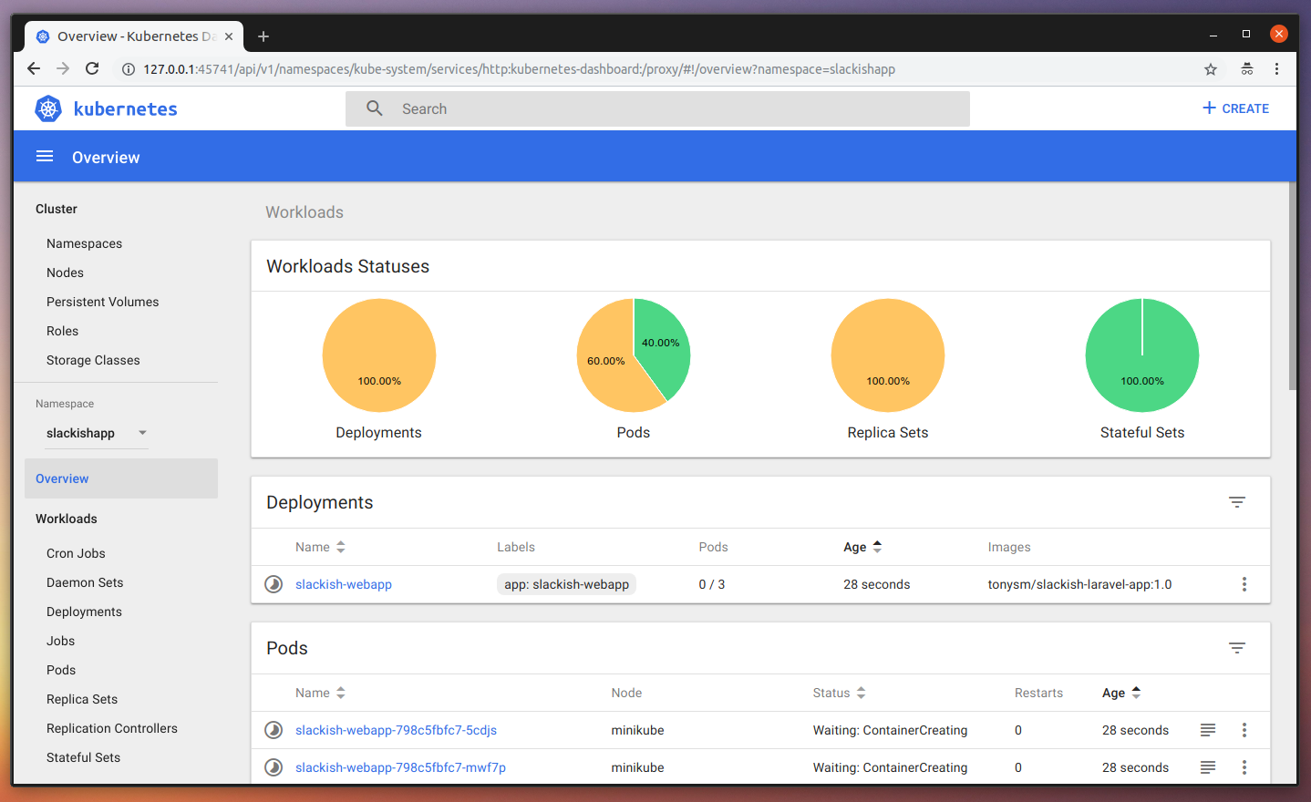
Task: Close the Overview - Kubernetes tab
Action: (x=229, y=36)
